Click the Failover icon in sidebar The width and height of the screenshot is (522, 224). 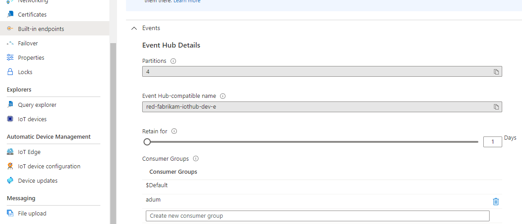(x=10, y=43)
